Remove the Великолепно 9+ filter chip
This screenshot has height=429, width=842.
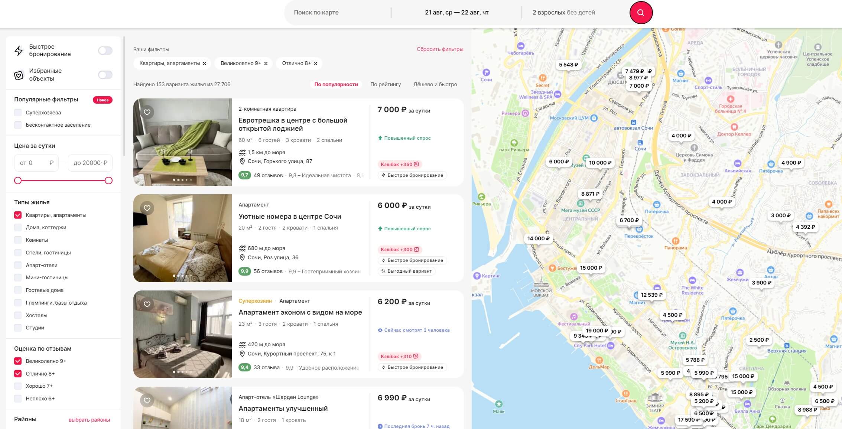[x=266, y=64]
